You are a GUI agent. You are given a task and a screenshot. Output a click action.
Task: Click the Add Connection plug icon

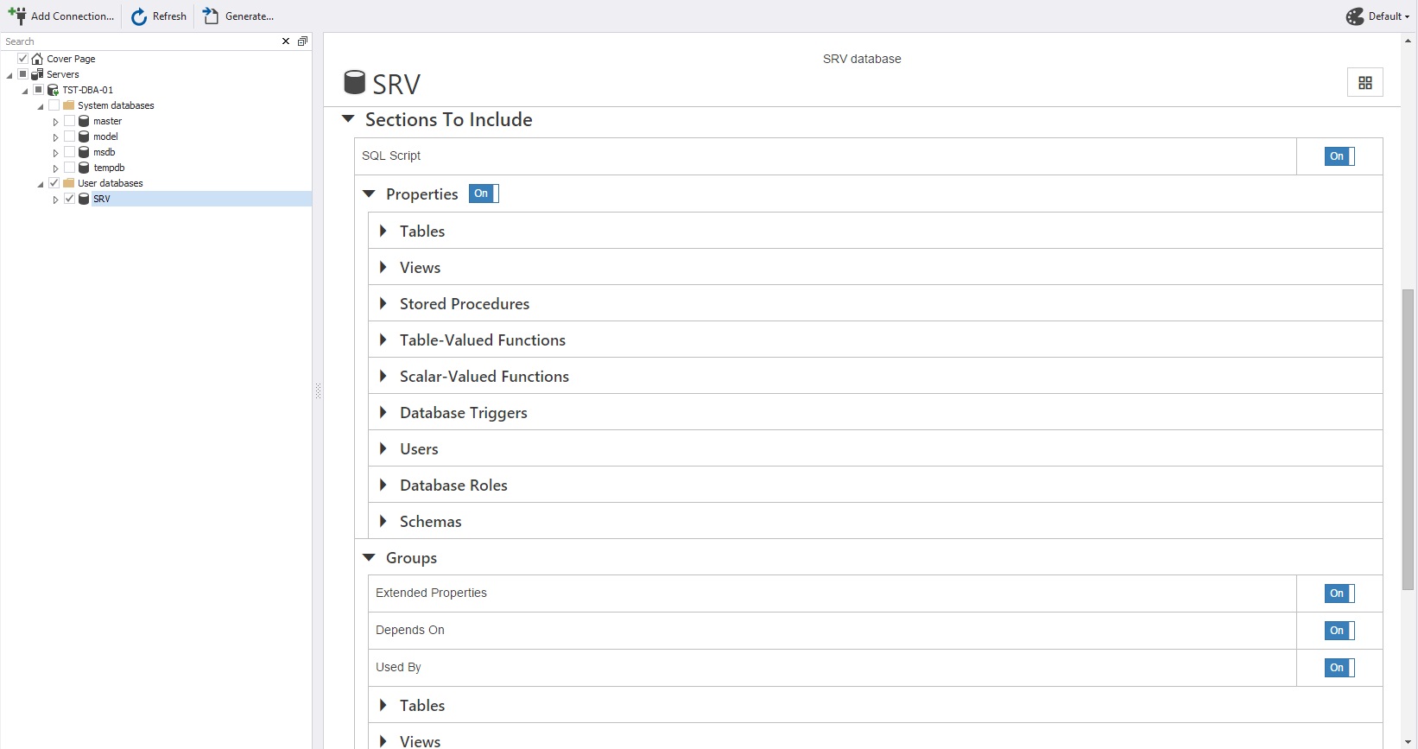coord(16,16)
